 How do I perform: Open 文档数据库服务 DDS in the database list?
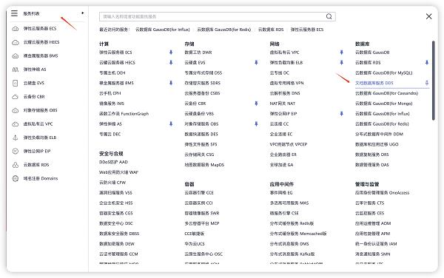[374, 83]
